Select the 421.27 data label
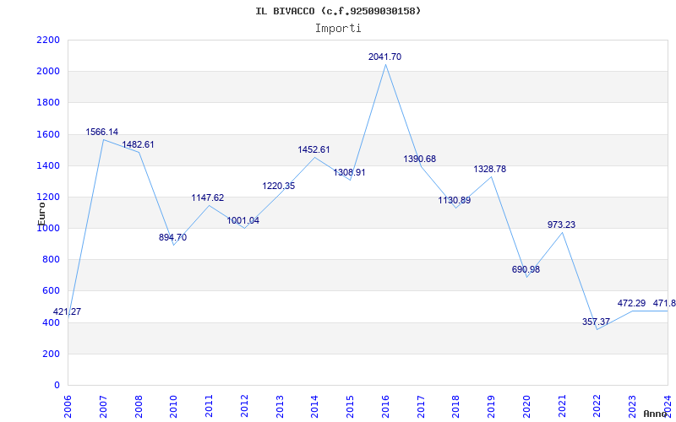Viewport: 676px width, 422px height. pyautogui.click(x=67, y=312)
